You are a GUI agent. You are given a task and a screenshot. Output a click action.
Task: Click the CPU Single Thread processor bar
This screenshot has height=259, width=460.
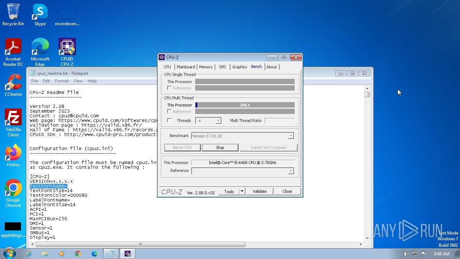[245, 82]
